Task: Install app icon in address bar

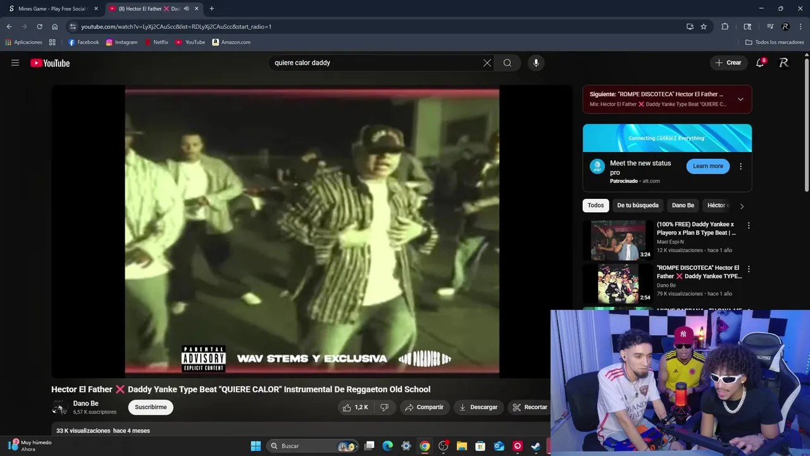Action: pos(690,27)
